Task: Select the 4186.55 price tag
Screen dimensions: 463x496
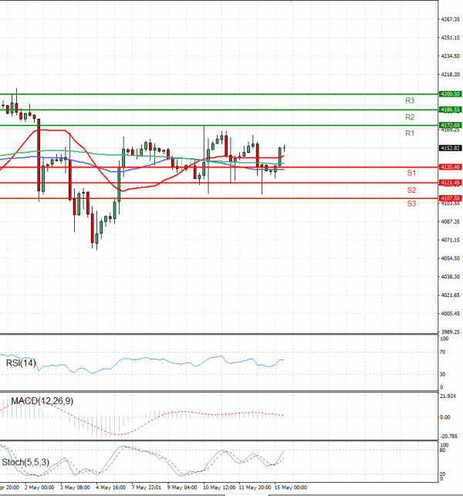Action: [450, 110]
